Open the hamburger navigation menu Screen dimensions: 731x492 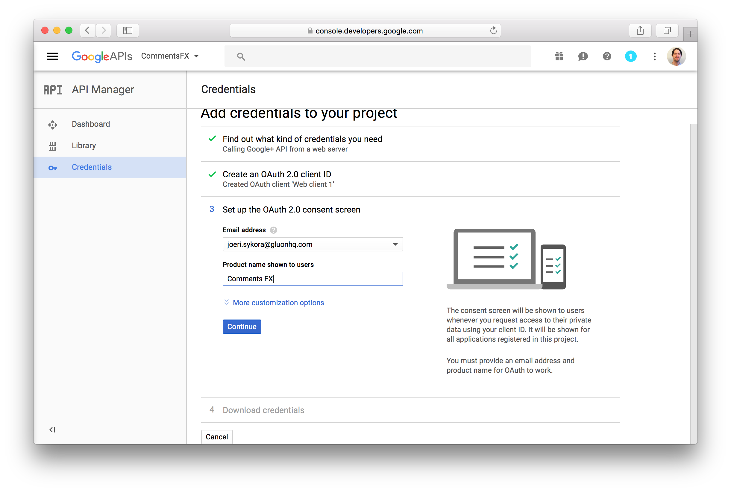(52, 56)
